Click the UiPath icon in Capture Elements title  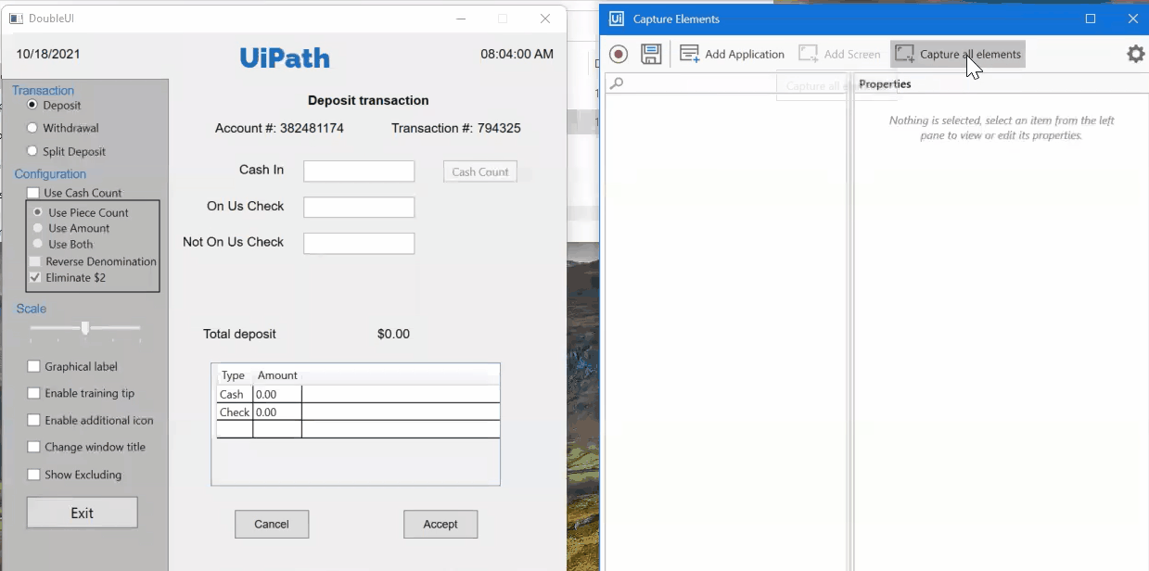(617, 19)
